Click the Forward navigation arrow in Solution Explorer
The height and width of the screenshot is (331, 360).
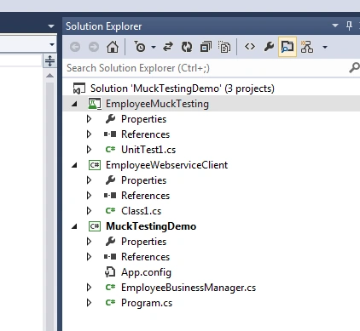point(94,47)
